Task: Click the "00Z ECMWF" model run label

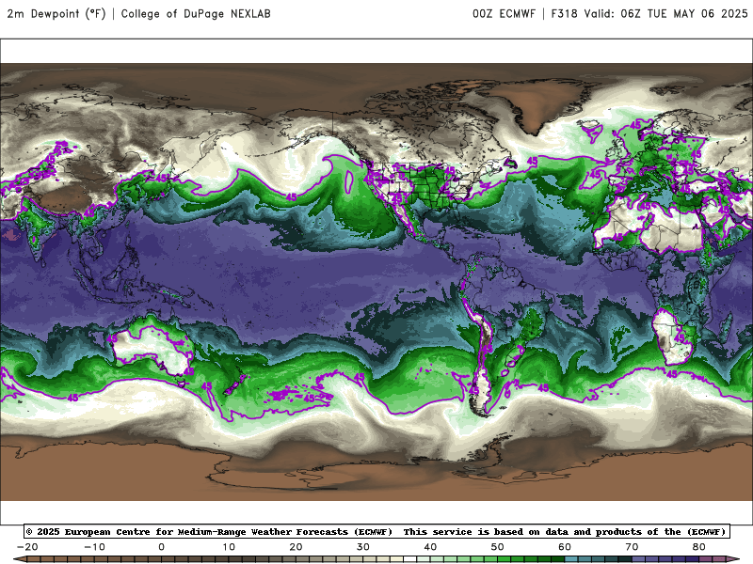Action: 504,13
